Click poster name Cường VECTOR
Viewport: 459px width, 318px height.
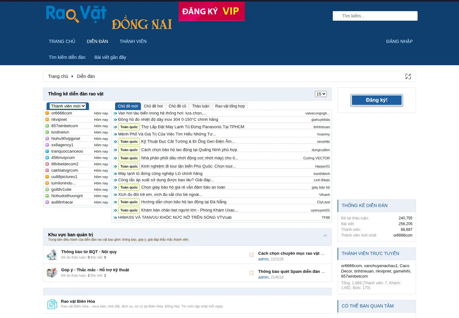tap(317, 158)
